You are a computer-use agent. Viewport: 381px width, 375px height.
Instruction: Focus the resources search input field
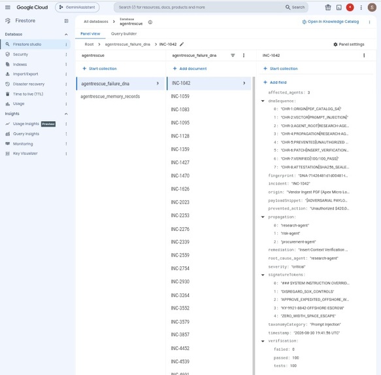199,7
